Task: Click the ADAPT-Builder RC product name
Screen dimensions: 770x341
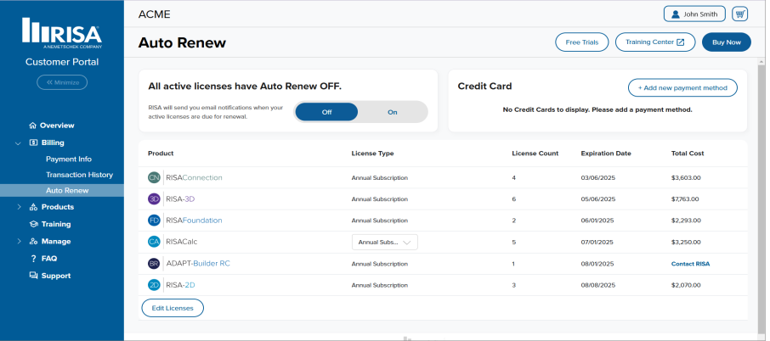Action: (198, 264)
